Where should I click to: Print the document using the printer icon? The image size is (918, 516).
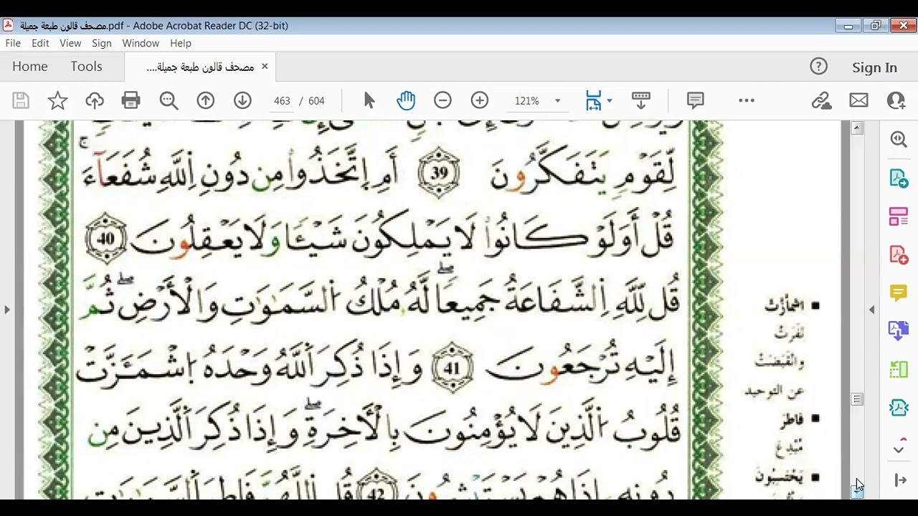click(x=131, y=100)
